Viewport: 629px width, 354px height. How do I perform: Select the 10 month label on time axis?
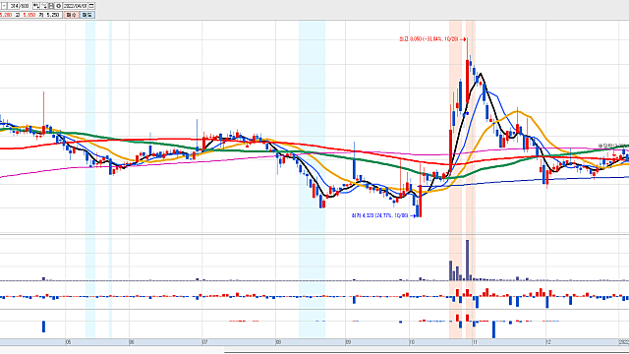click(412, 342)
